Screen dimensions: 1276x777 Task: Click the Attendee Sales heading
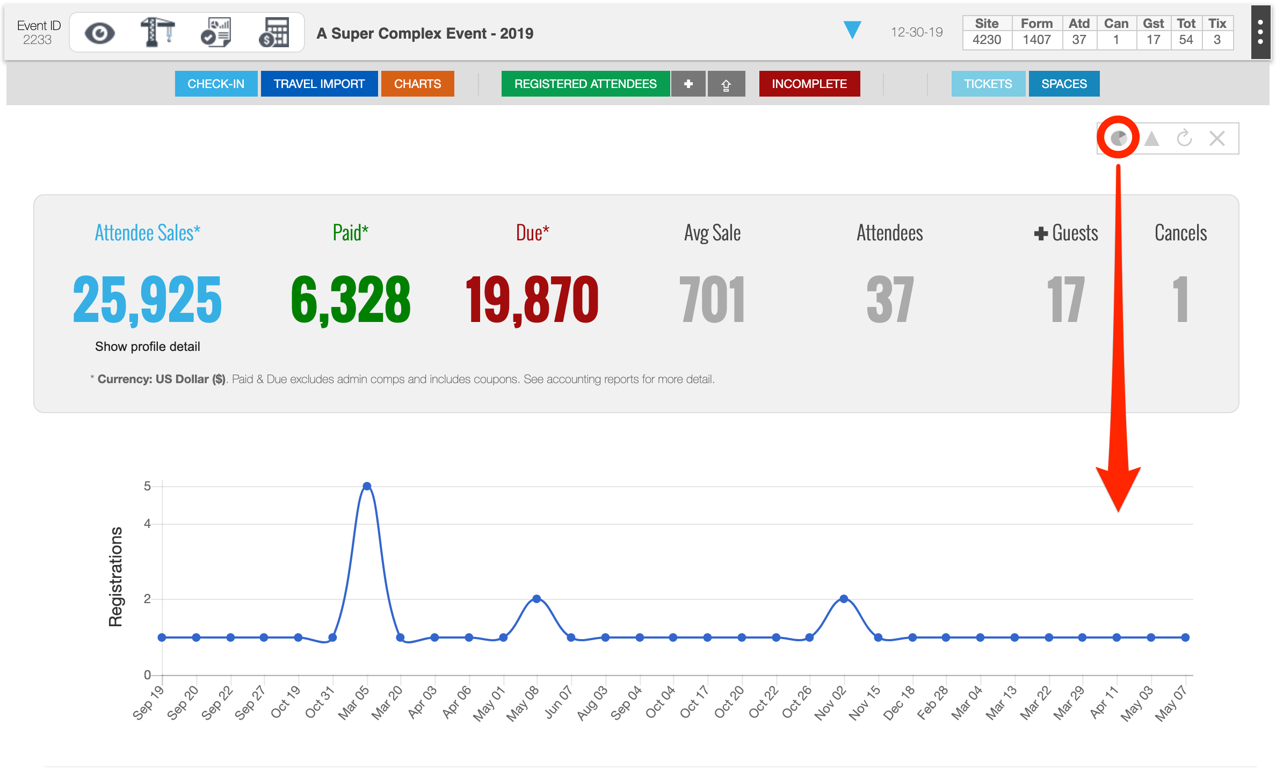[x=148, y=233]
